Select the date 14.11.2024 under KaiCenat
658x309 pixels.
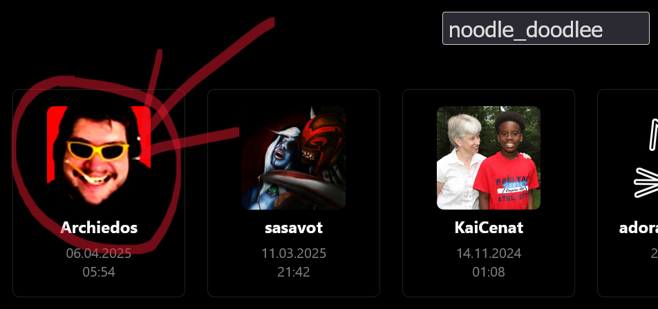pyautogui.click(x=489, y=253)
